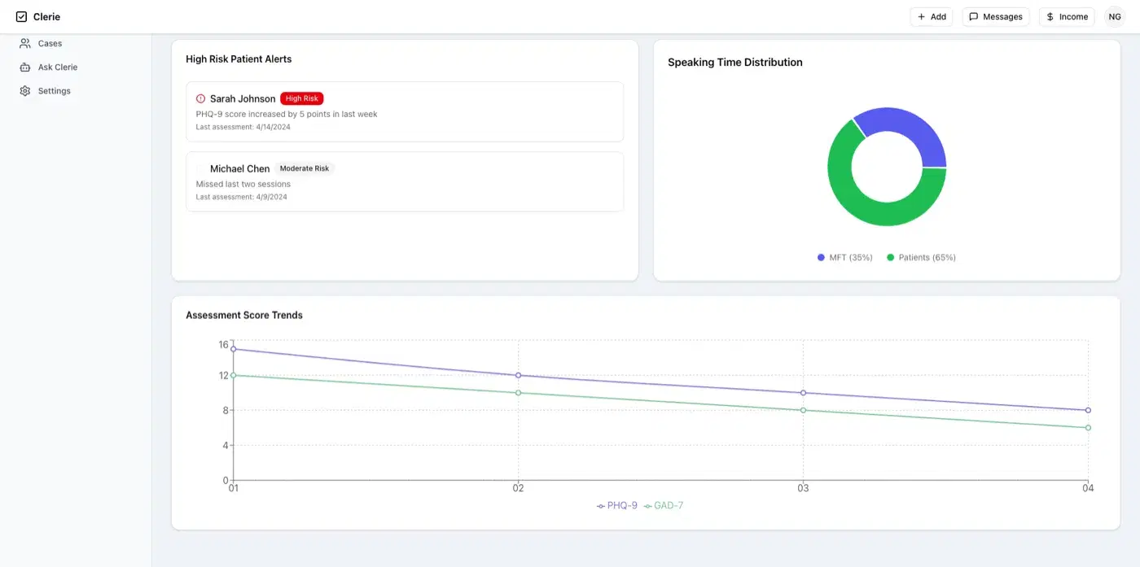Click the plus icon in Add button

(x=921, y=16)
